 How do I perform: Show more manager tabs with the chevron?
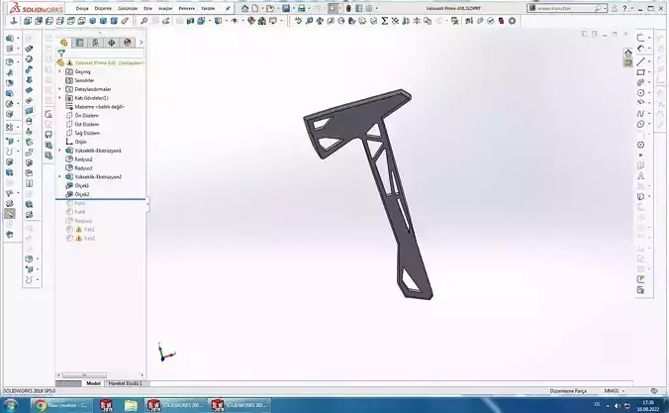141,43
